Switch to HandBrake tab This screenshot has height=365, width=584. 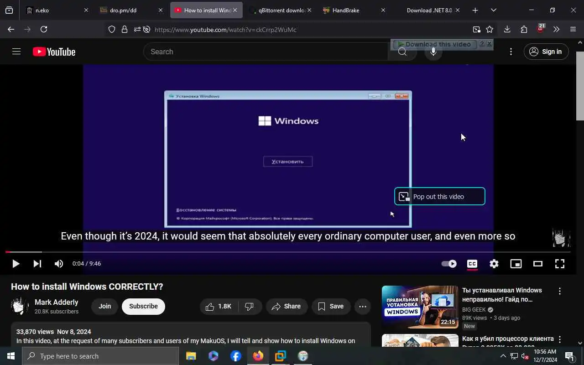point(354,10)
